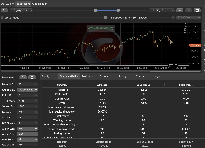The width and height of the screenshot is (205, 148).
Task: Open the Allow Short Yes dropdown
Action: point(27,134)
